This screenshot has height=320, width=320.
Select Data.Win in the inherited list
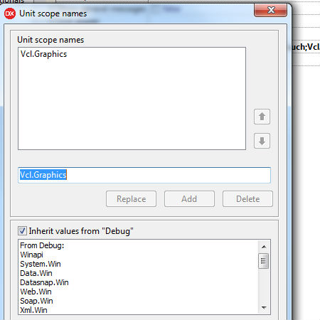click(x=36, y=273)
